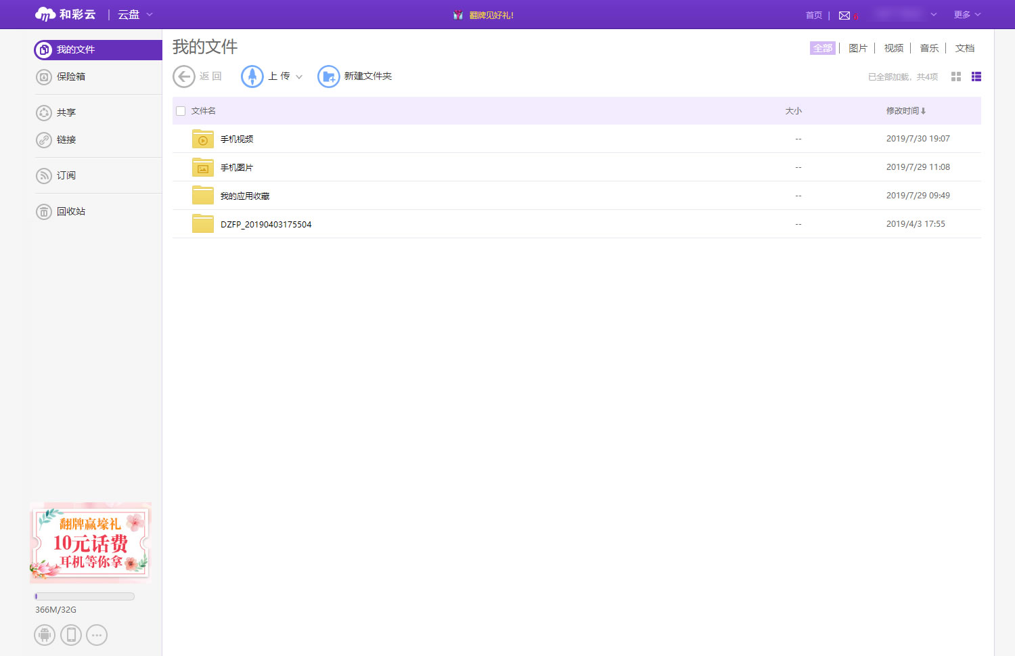Click the Android client icon

(x=45, y=635)
